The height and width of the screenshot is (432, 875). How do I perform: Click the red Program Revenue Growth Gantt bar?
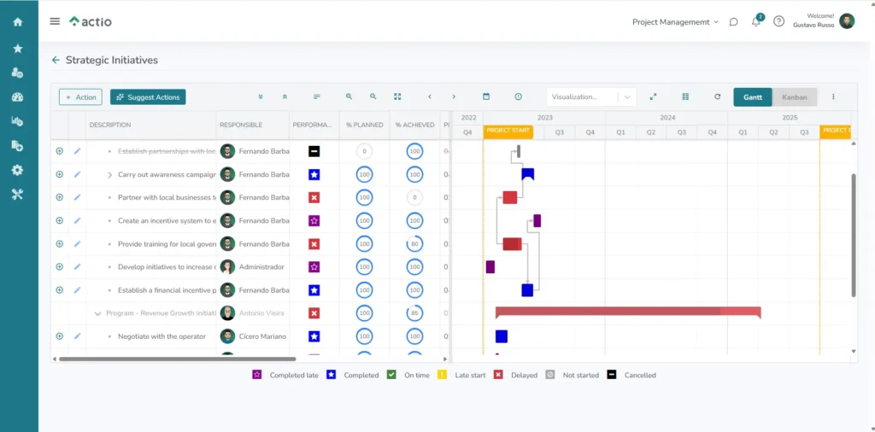point(627,312)
